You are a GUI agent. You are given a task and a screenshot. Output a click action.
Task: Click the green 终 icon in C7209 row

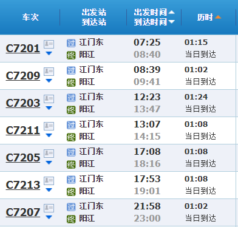click(x=71, y=83)
